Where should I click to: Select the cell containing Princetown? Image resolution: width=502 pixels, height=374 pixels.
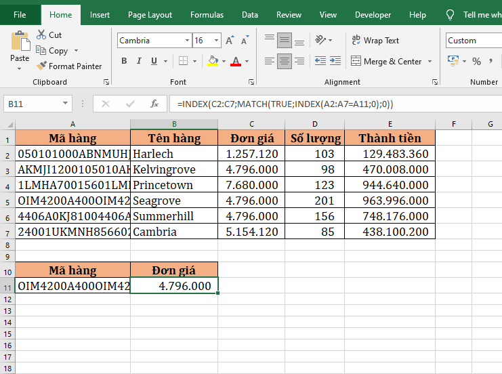(x=174, y=185)
